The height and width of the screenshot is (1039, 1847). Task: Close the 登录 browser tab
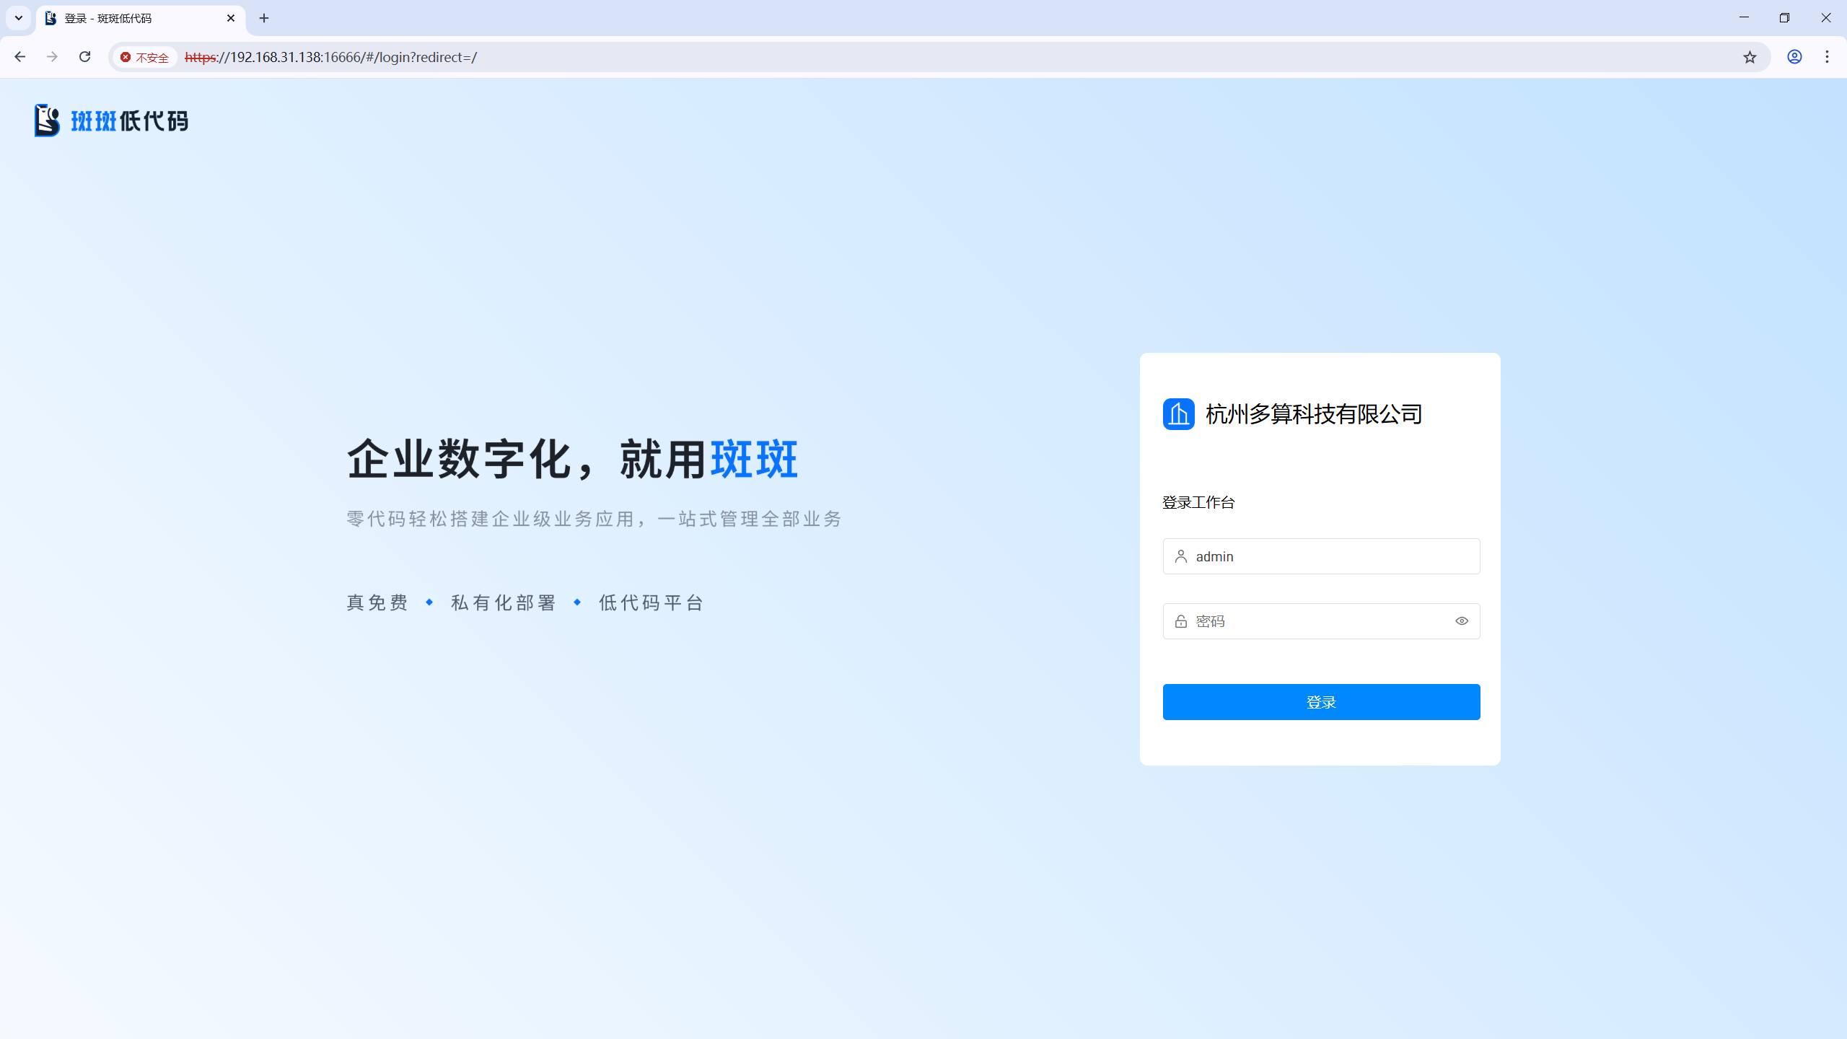(231, 18)
